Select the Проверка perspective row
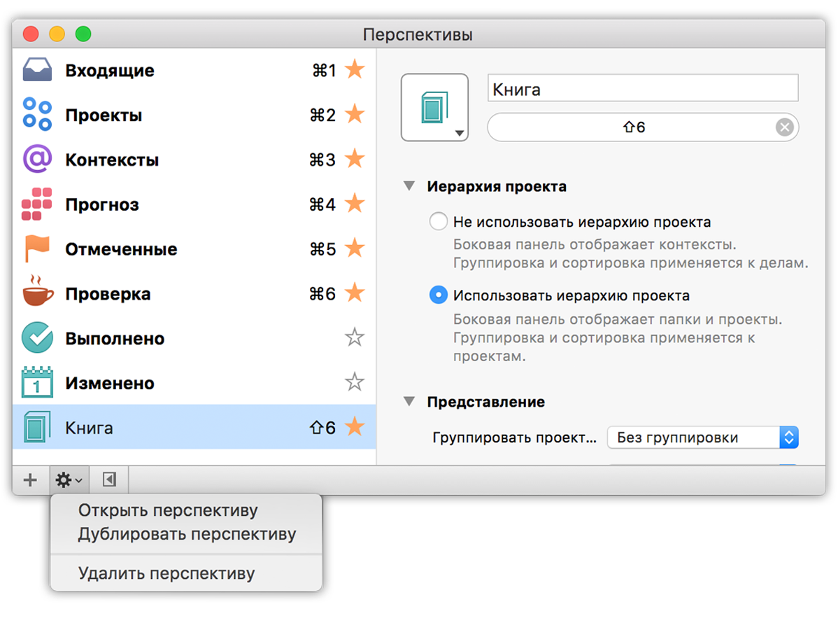This screenshot has width=838, height=623. click(x=194, y=293)
